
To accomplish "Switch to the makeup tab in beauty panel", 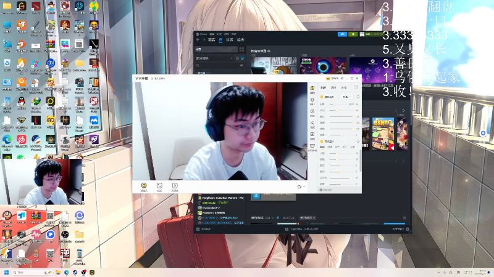I will 344,87.
